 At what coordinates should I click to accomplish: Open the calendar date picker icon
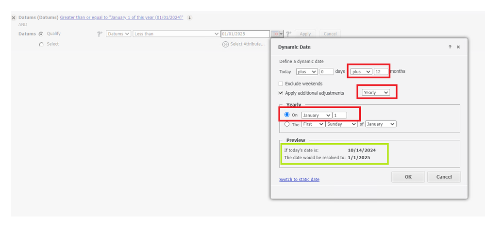point(275,34)
